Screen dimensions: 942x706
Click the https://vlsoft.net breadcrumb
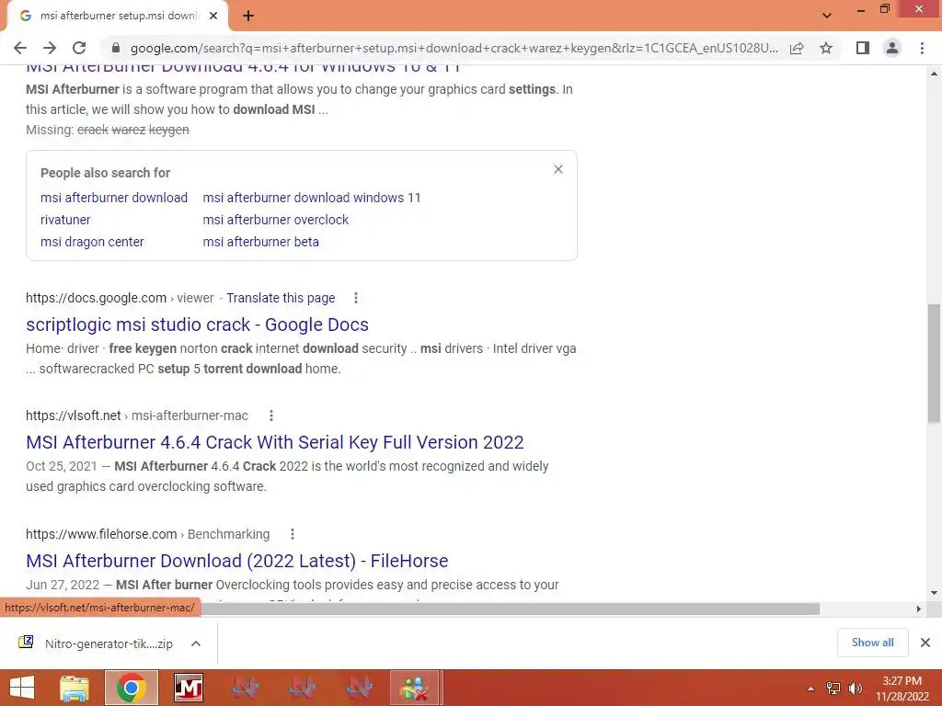tap(74, 416)
